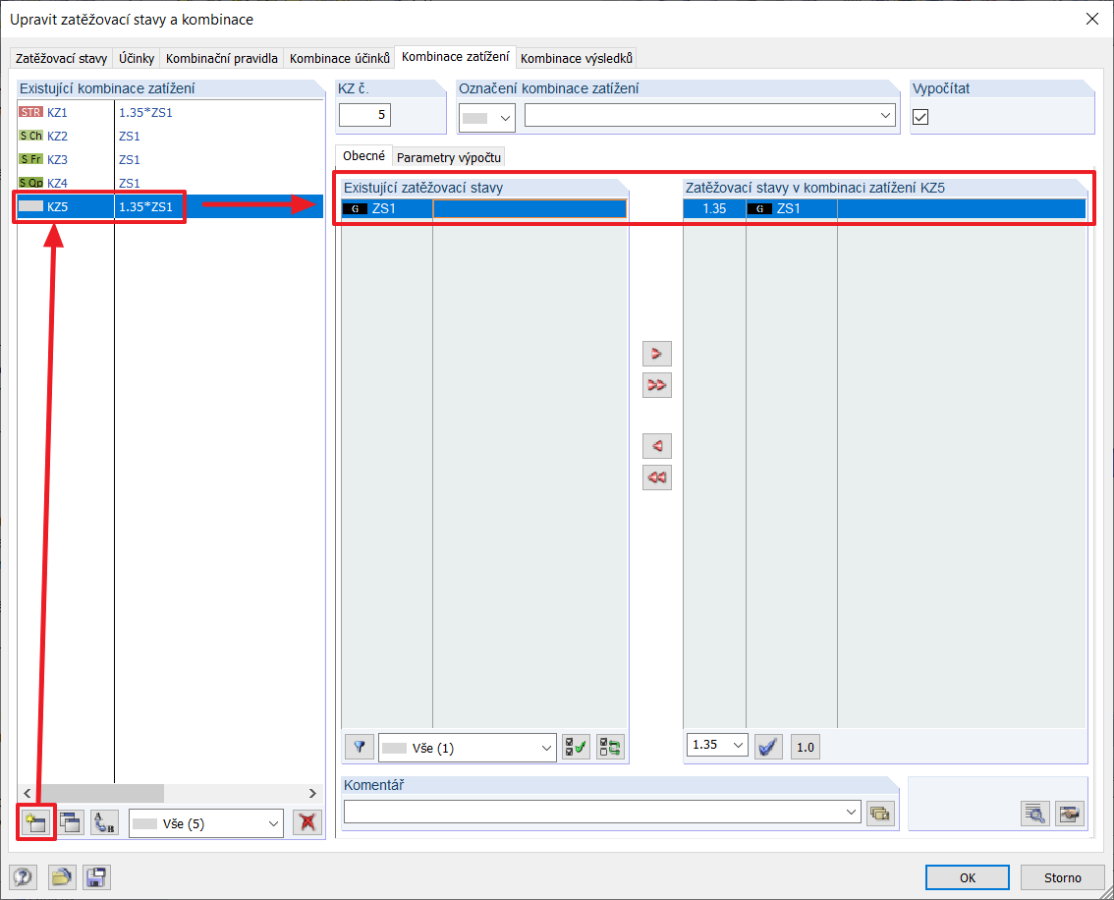
Task: Click the 1.35 factor cell for ZS1
Action: point(715,208)
